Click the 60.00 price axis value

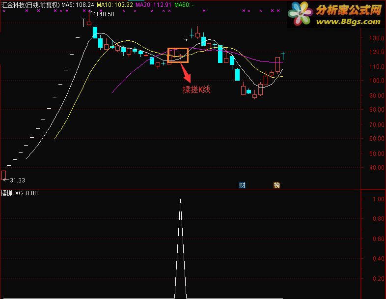377,139
